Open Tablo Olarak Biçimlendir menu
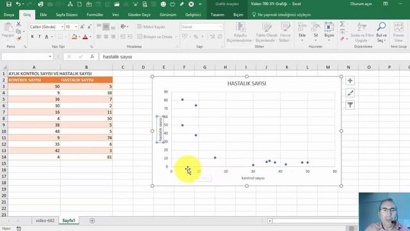This screenshot has width=410, height=231. tap(266, 32)
